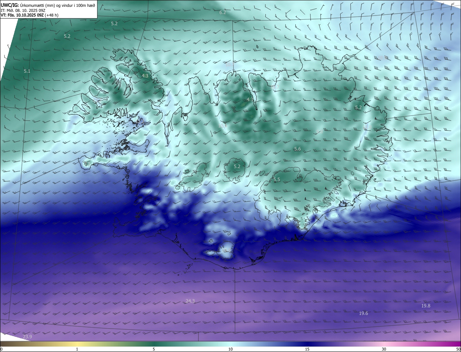Click the legend tick label 0
The image size is (461, 352).
[x=1, y=349]
